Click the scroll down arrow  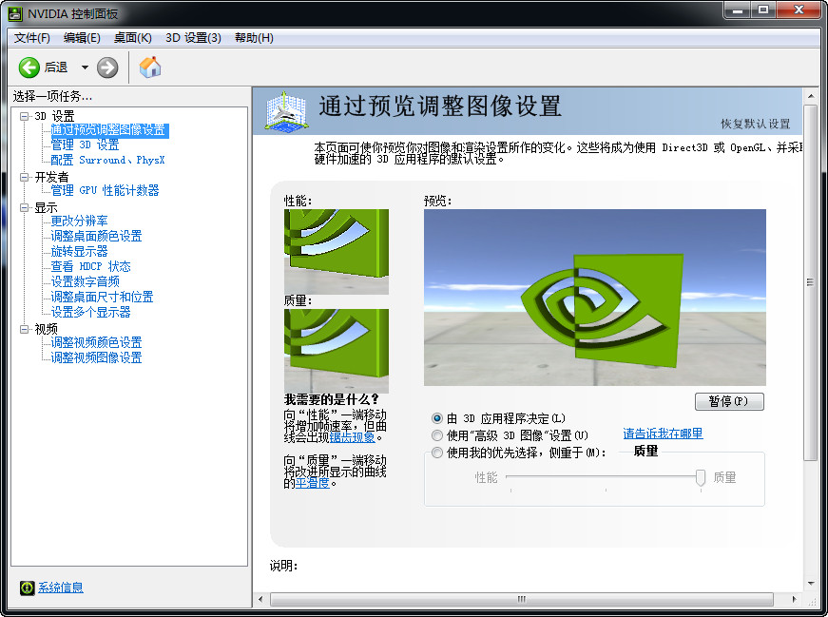point(810,584)
